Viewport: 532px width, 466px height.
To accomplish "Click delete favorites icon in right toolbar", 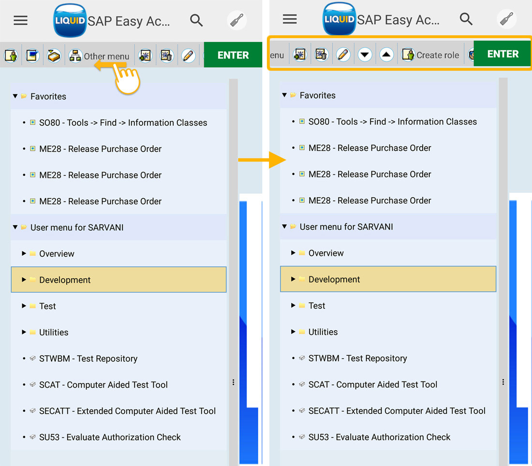I will [x=322, y=55].
